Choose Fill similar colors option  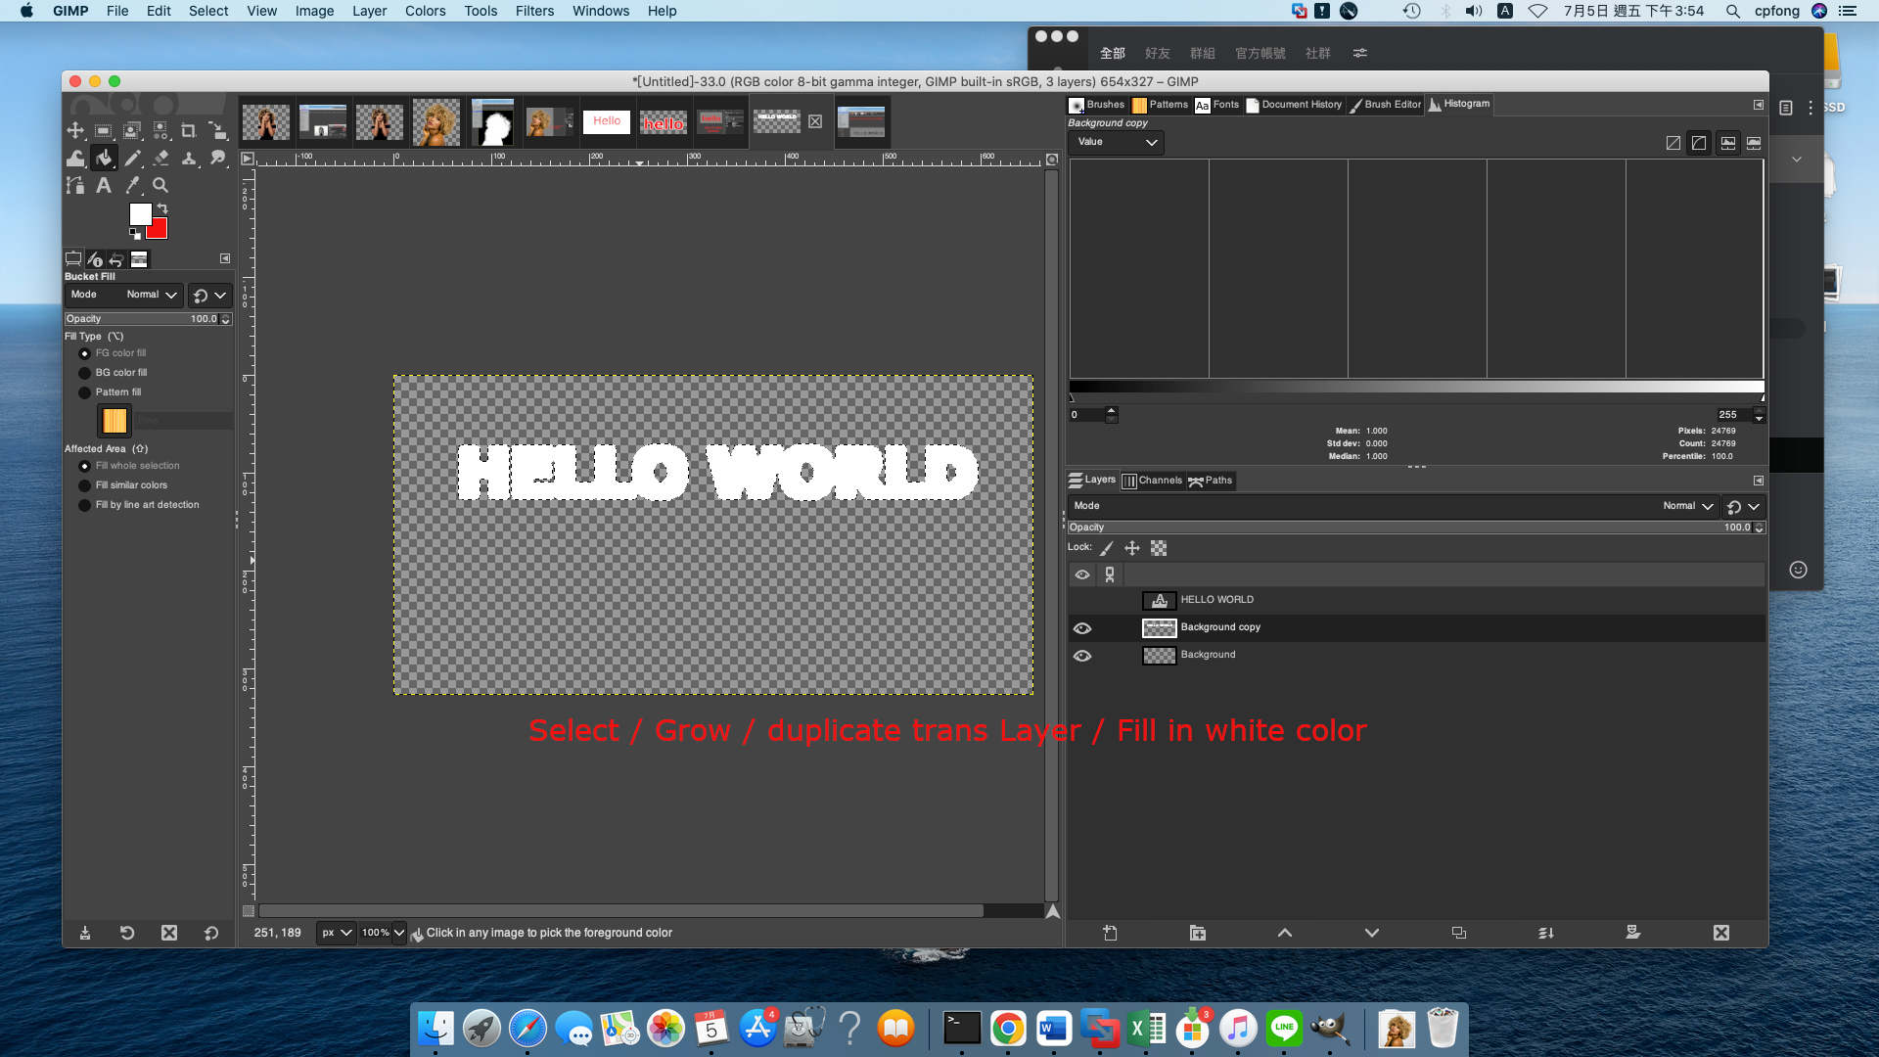pyautogui.click(x=85, y=485)
